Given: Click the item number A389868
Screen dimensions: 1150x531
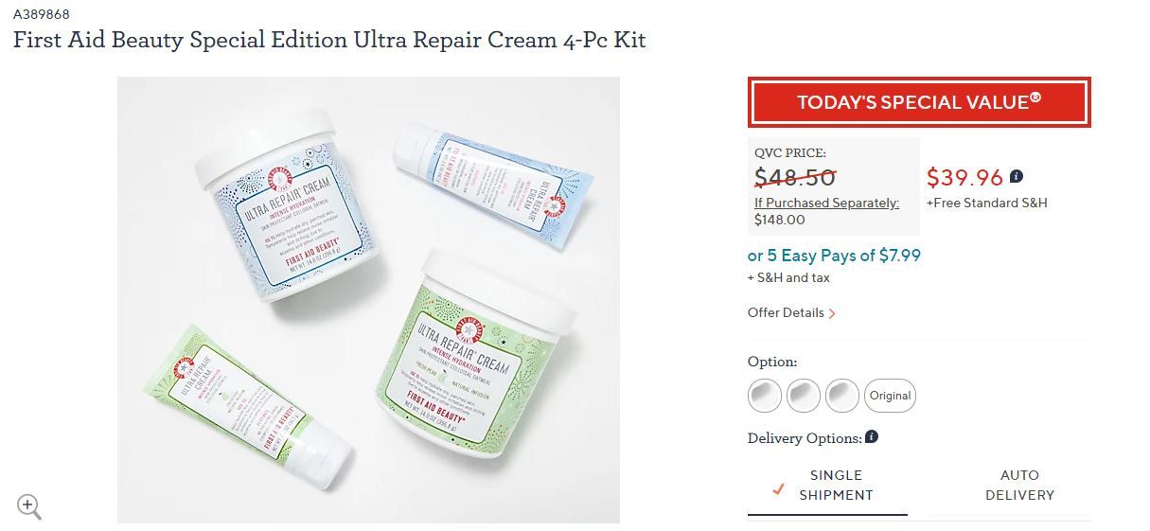Looking at the screenshot, I should click(x=42, y=14).
